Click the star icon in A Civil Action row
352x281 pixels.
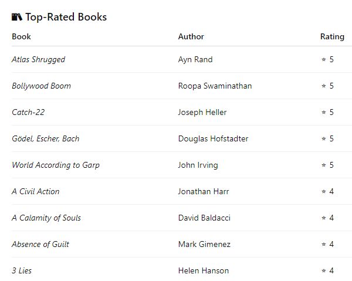[323, 192]
